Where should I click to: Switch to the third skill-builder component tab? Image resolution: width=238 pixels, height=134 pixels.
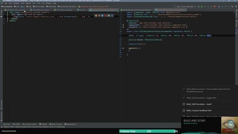point(64,10)
